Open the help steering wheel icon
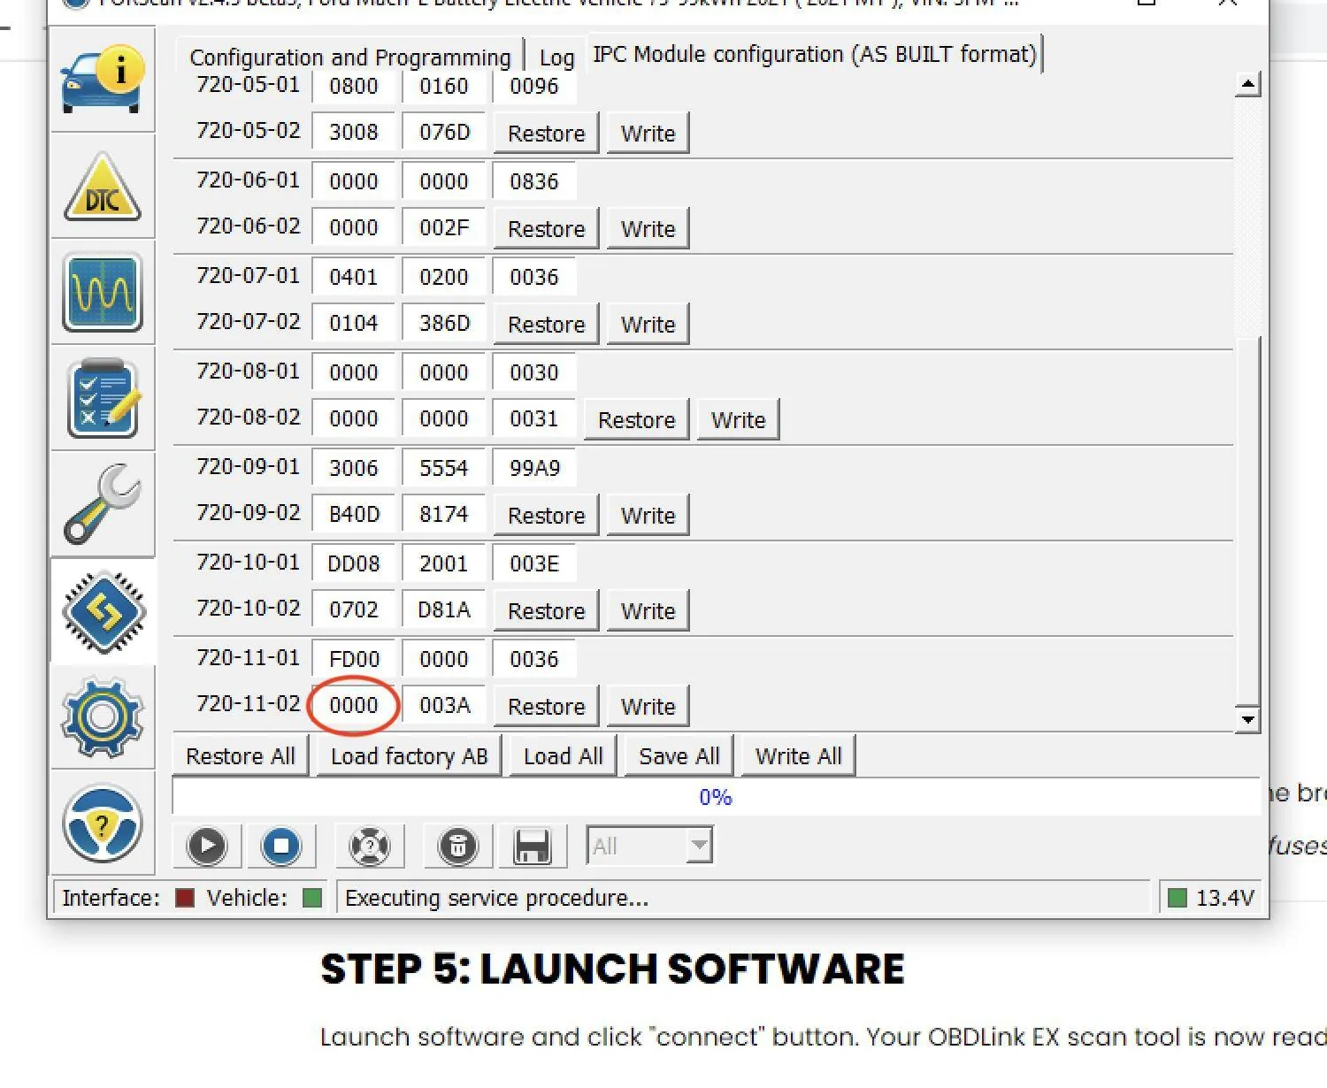Screen dimensions: 1327x1088 (103, 824)
